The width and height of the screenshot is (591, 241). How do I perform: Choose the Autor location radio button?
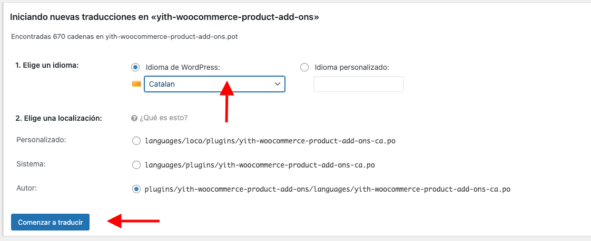pyautogui.click(x=136, y=189)
